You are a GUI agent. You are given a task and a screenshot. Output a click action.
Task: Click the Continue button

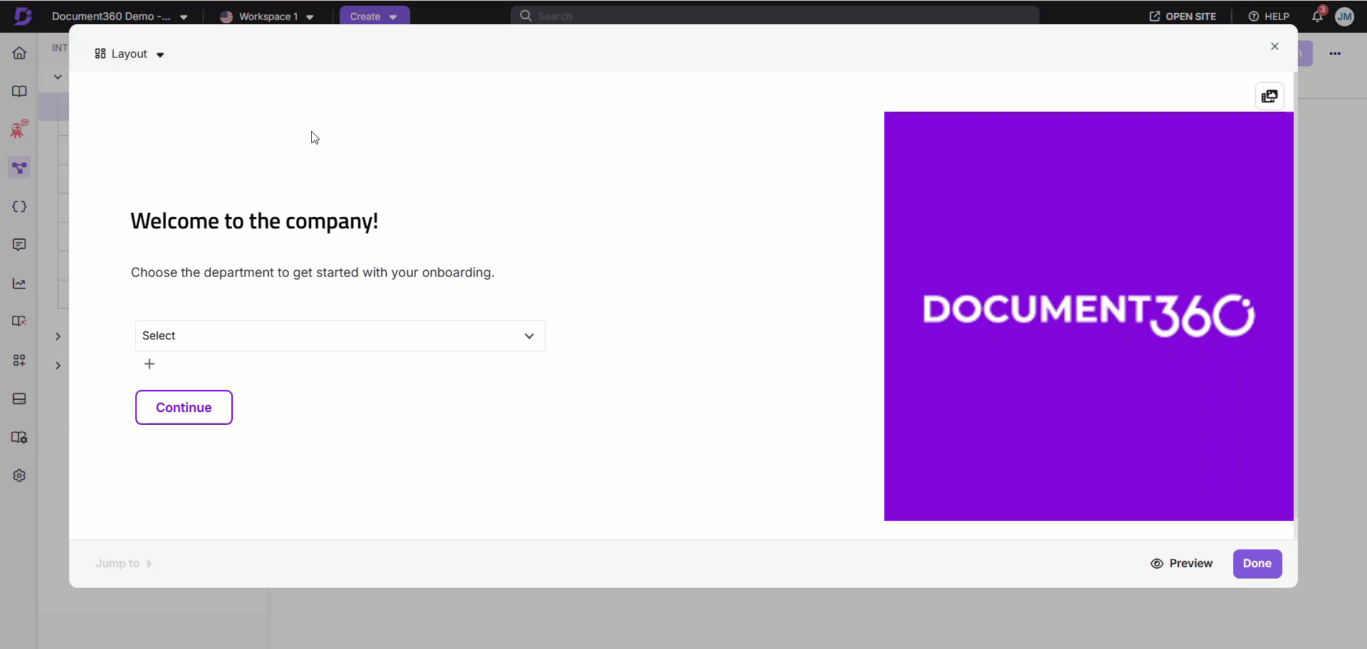(184, 407)
